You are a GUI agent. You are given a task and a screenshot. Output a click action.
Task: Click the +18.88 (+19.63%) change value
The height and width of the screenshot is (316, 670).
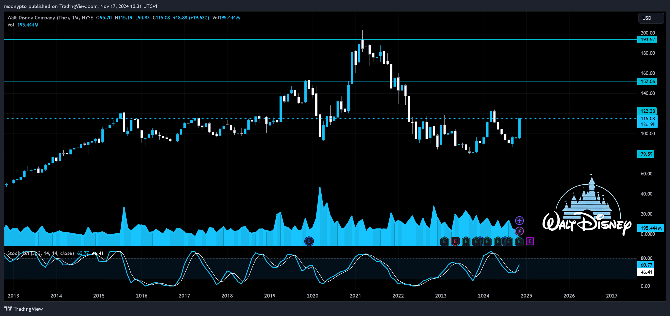[191, 18]
